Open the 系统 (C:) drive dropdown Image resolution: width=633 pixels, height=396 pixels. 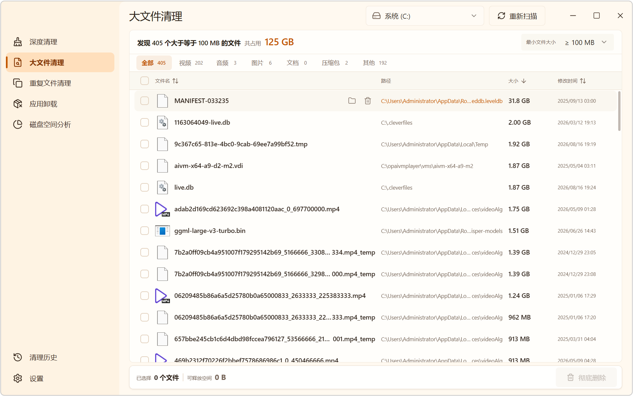click(425, 16)
